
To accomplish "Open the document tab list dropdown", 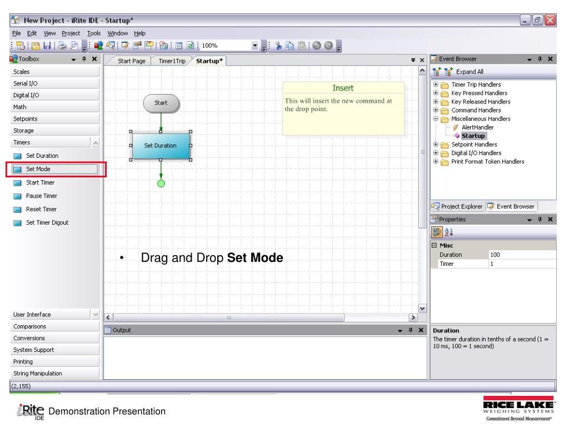I will coord(413,60).
